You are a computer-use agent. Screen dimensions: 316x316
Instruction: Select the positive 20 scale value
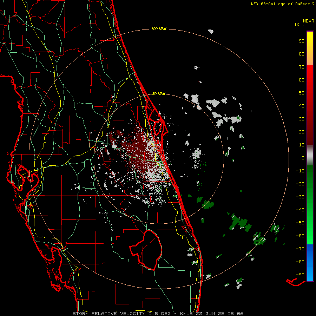(302, 132)
